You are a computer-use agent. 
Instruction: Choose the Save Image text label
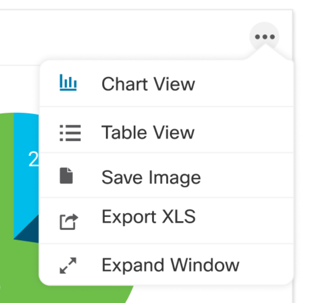151,177
